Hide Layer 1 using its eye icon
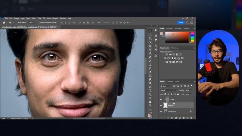242x136 pixels. click(x=161, y=99)
